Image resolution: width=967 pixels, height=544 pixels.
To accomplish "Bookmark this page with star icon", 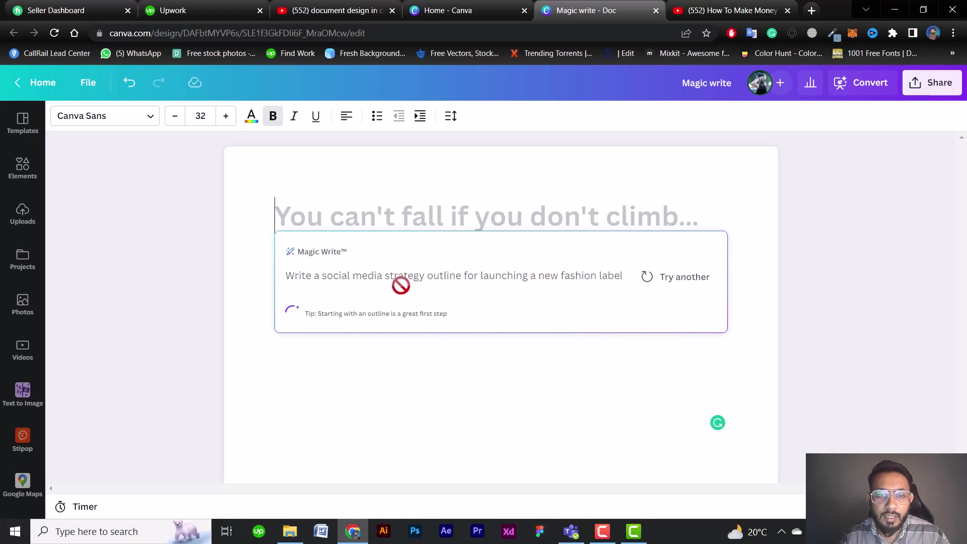I will tap(707, 33).
